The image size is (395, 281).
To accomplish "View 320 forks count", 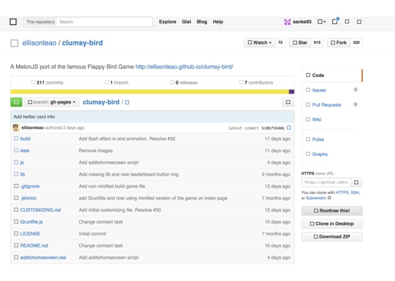I will tap(356, 43).
